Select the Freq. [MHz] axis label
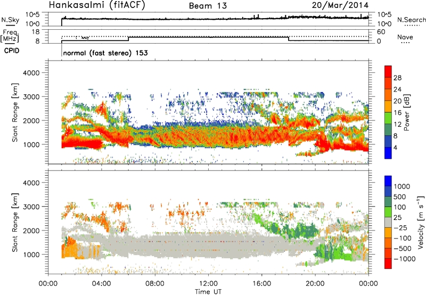Image resolution: width=426 pixels, height=295 pixels. point(10,36)
